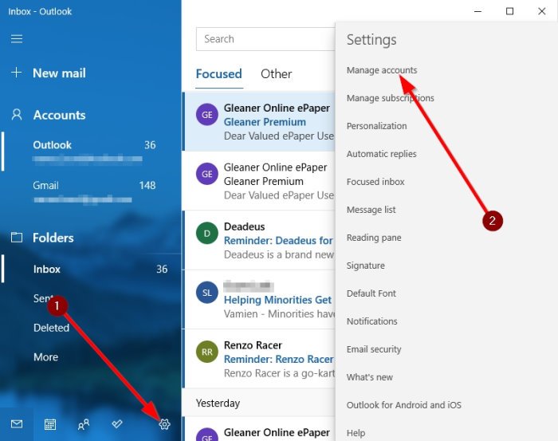Minimize the Outlook window

pyautogui.click(x=478, y=11)
